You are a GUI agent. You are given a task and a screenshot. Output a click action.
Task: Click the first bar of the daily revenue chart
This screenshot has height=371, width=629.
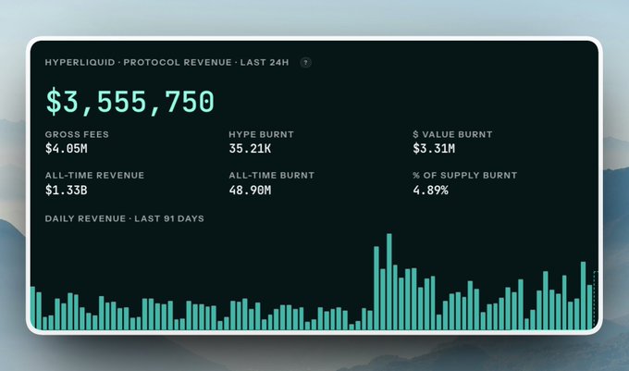(x=33, y=308)
